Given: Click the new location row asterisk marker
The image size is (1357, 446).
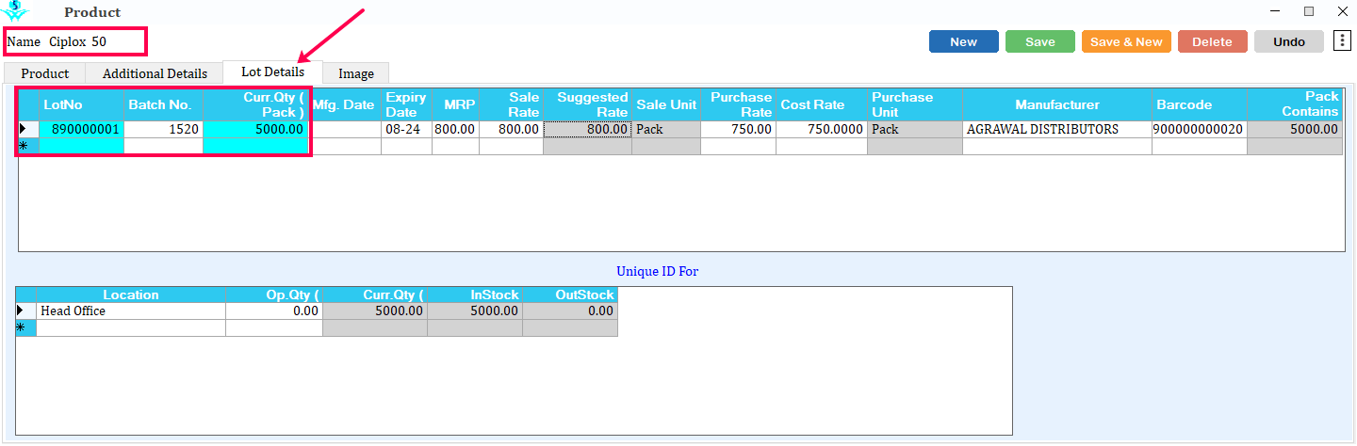Looking at the screenshot, I should click(x=26, y=327).
